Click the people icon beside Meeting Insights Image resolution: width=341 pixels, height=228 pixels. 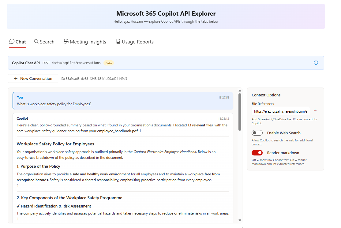[66, 41]
